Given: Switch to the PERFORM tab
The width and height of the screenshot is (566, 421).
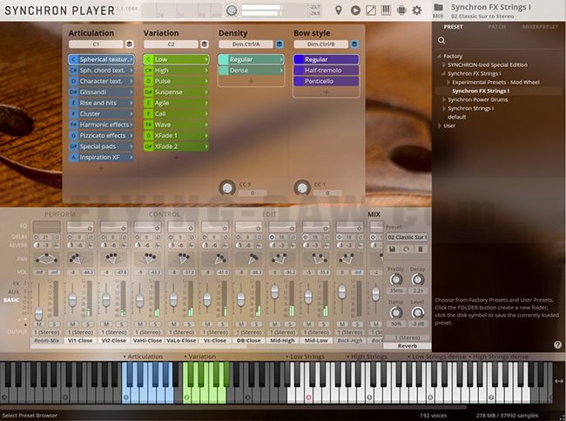Looking at the screenshot, I should point(60,214).
